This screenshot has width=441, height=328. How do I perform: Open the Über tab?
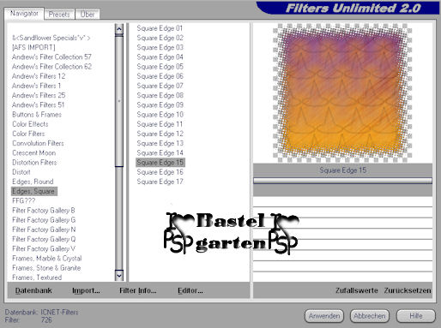pyautogui.click(x=88, y=15)
